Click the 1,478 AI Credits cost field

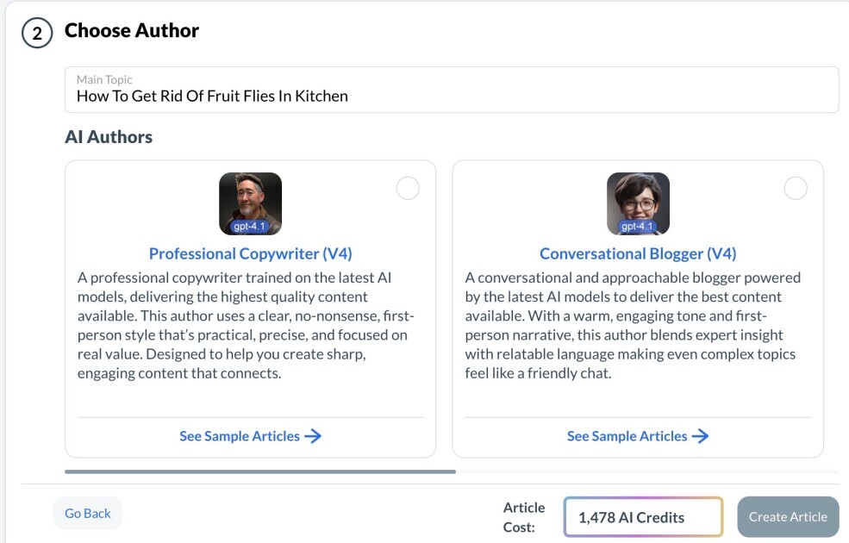point(642,516)
